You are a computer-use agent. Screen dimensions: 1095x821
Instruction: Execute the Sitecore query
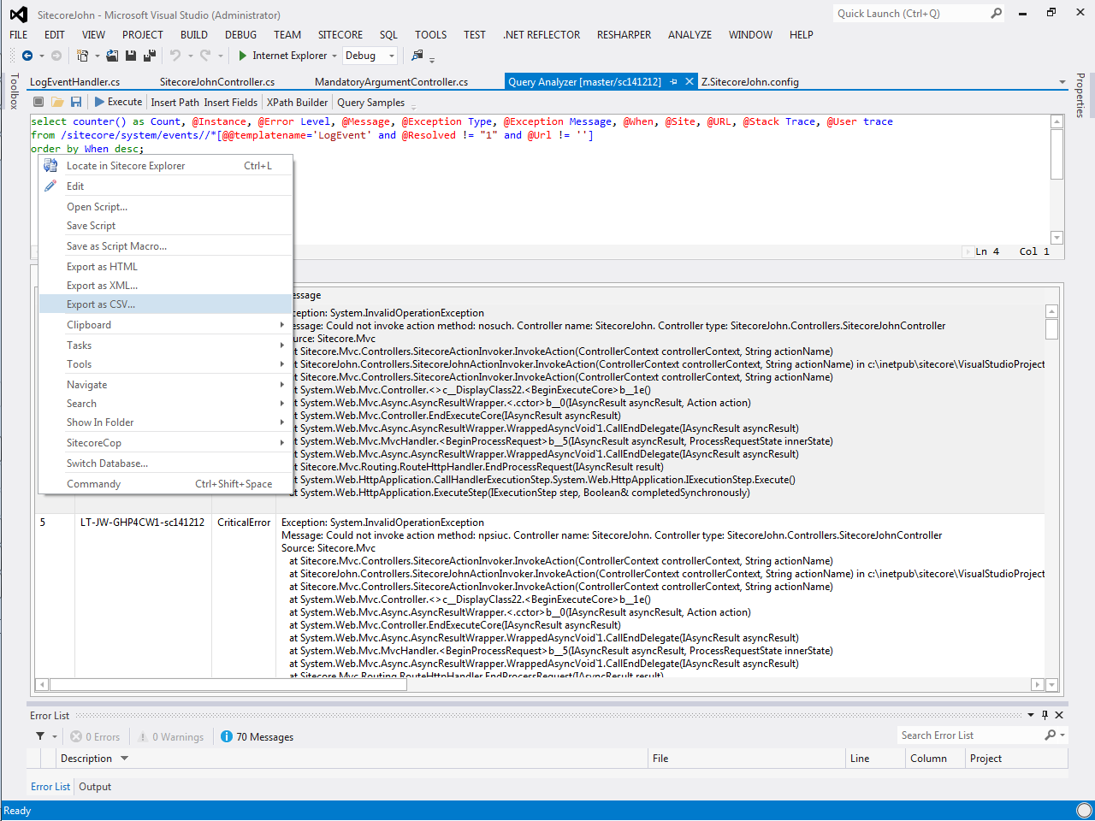tap(118, 101)
